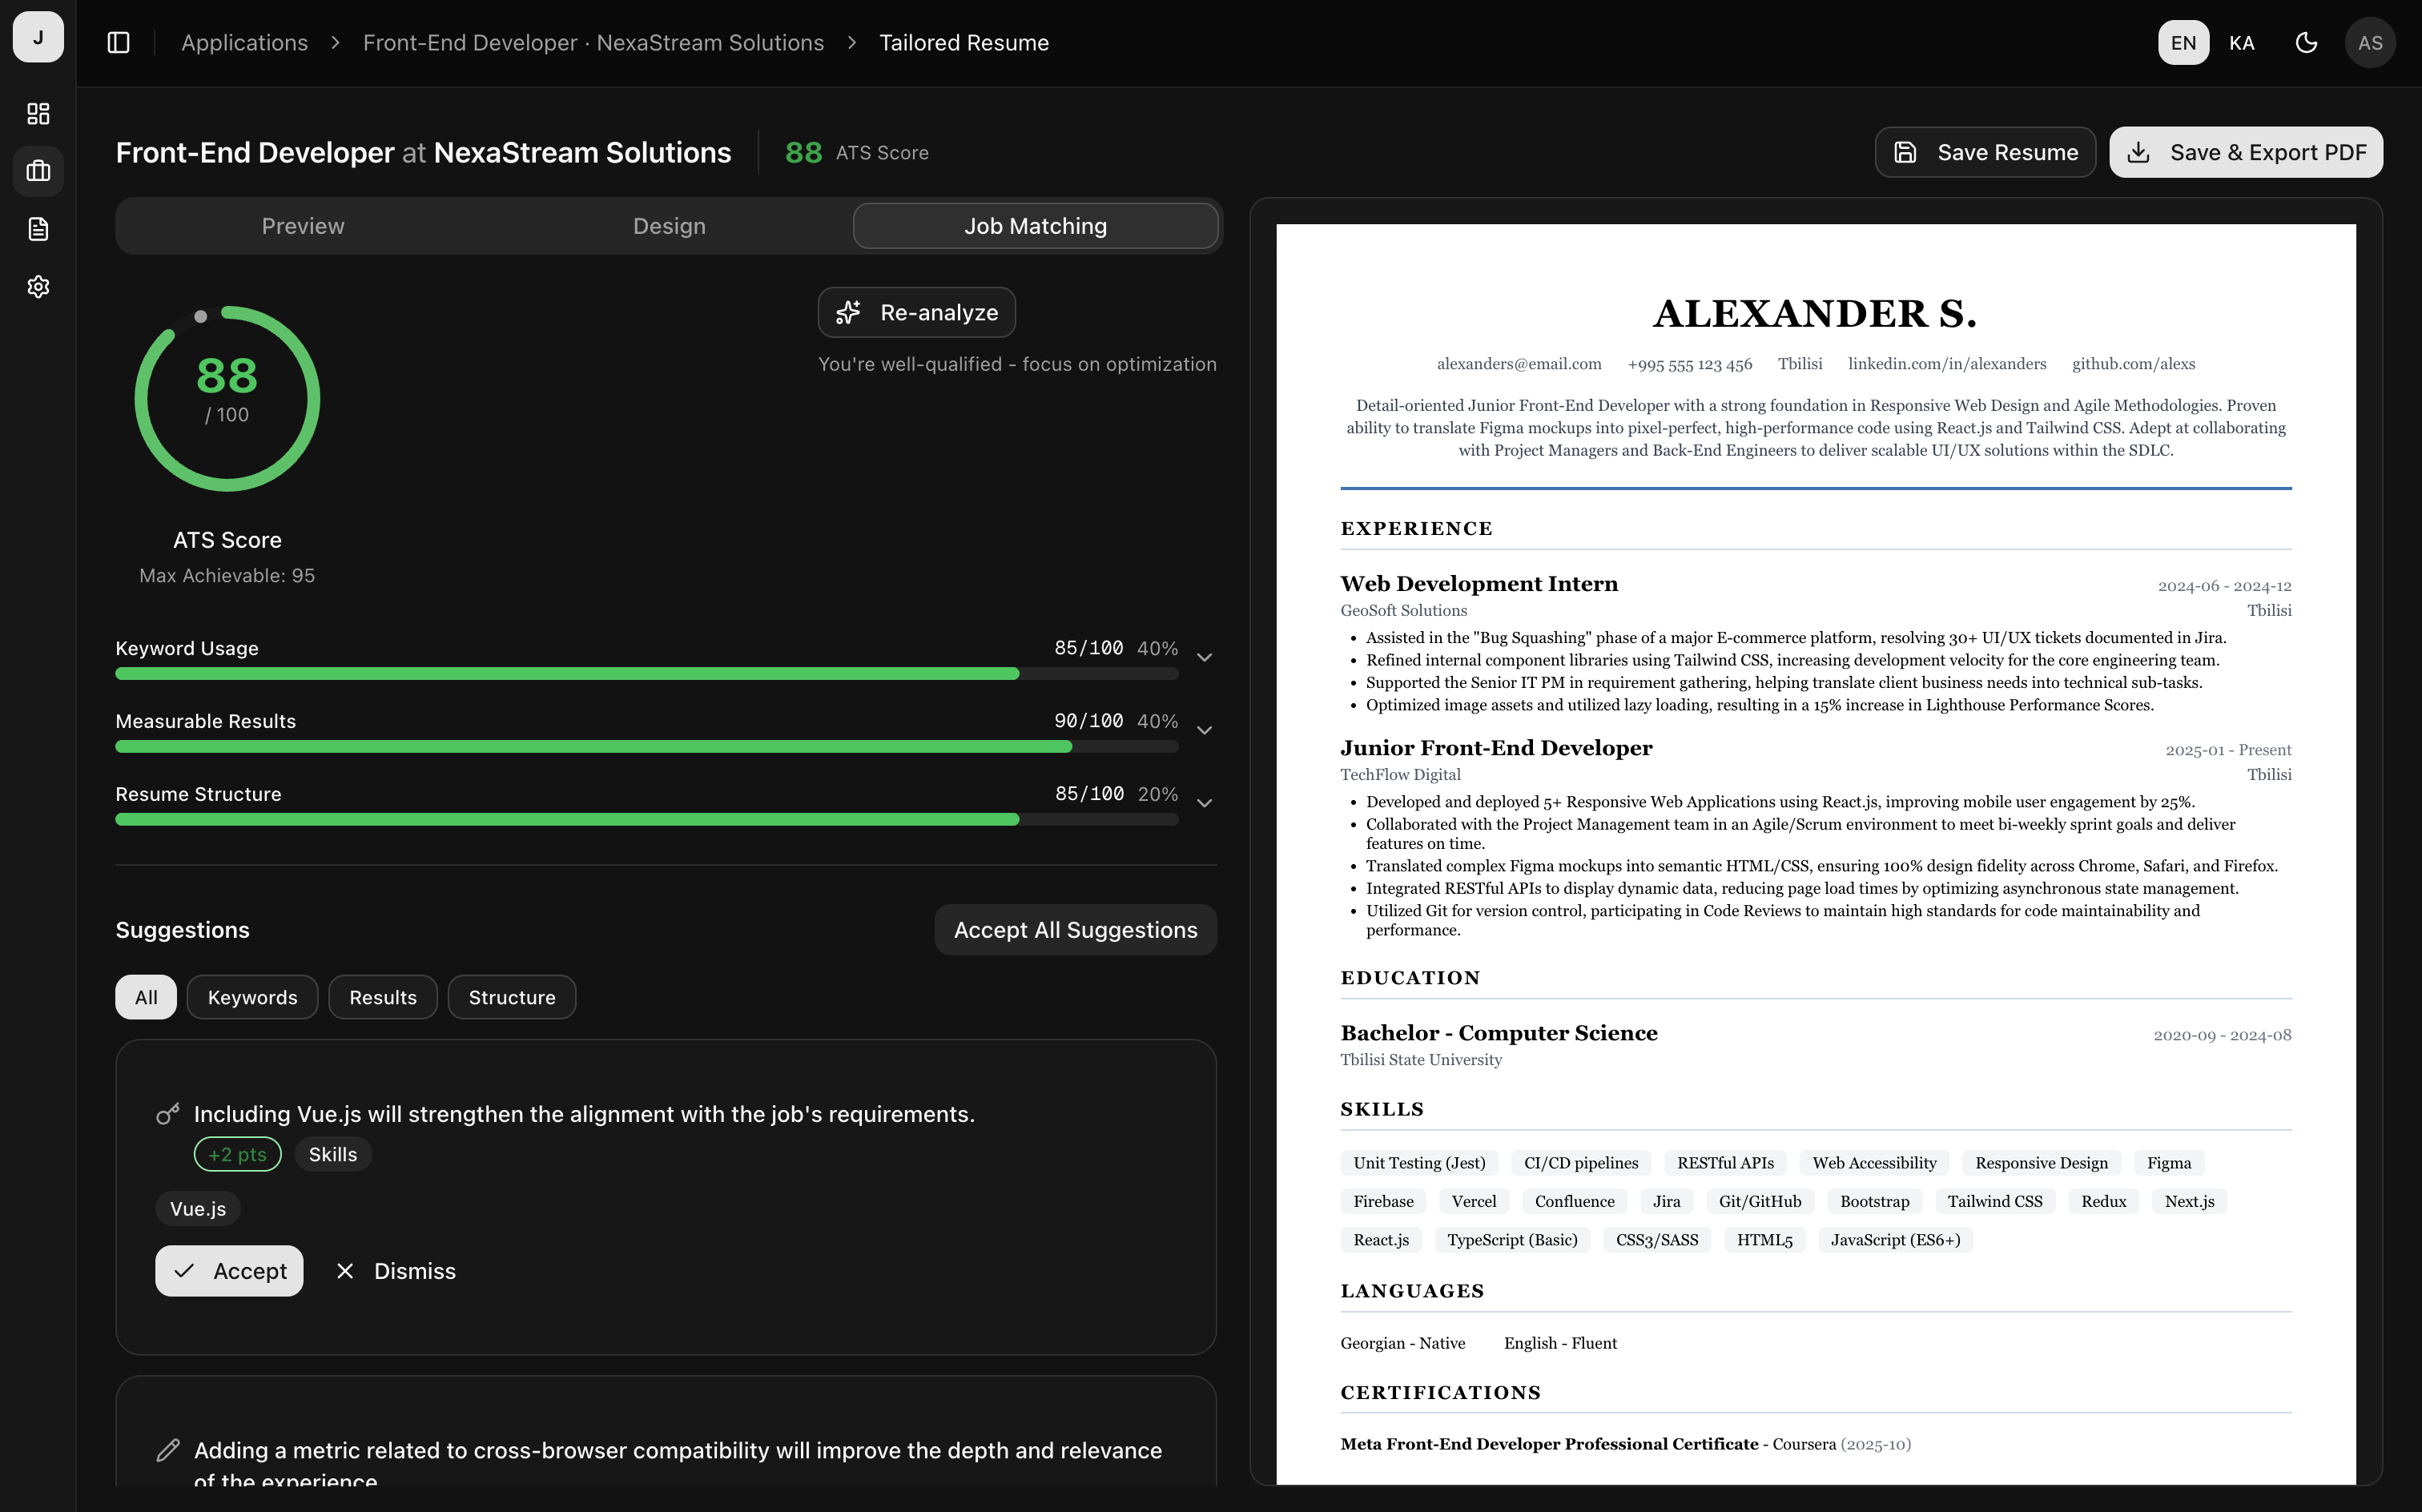Viewport: 2422px width, 1512px height.
Task: Dismiss the Vue.js suggestion
Action: point(396,1271)
